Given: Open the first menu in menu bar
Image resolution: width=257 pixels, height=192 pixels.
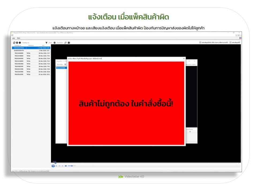Looking at the screenshot, I should click(x=14, y=38).
